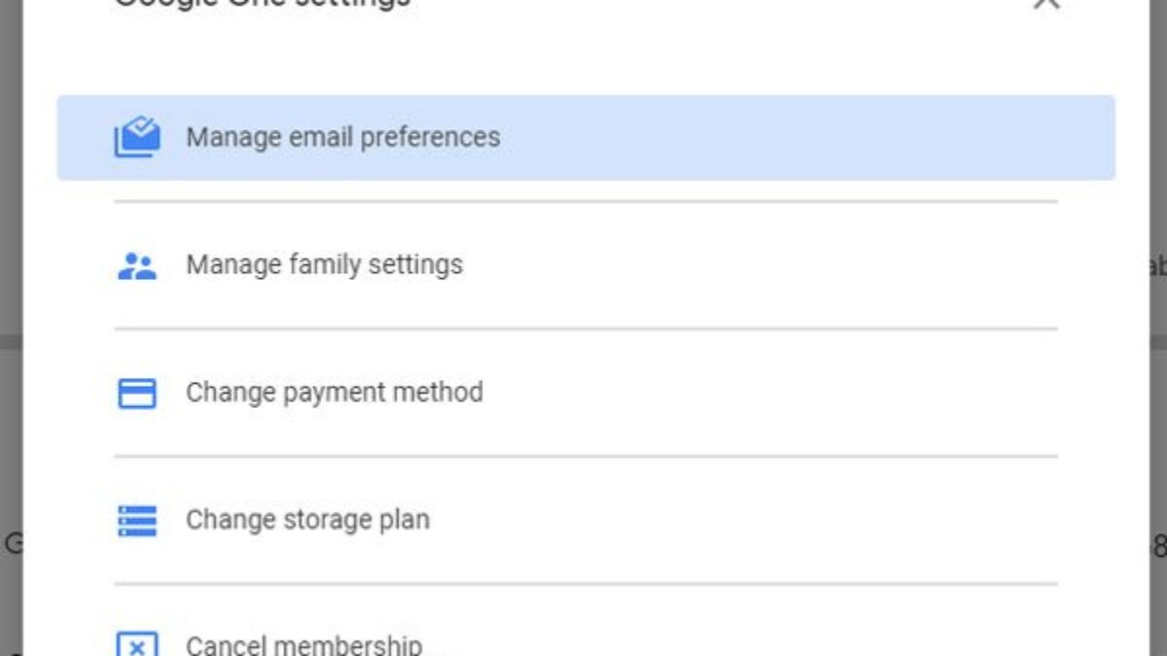Click the dimmed backdrop right of the dialog

tap(1157, 437)
